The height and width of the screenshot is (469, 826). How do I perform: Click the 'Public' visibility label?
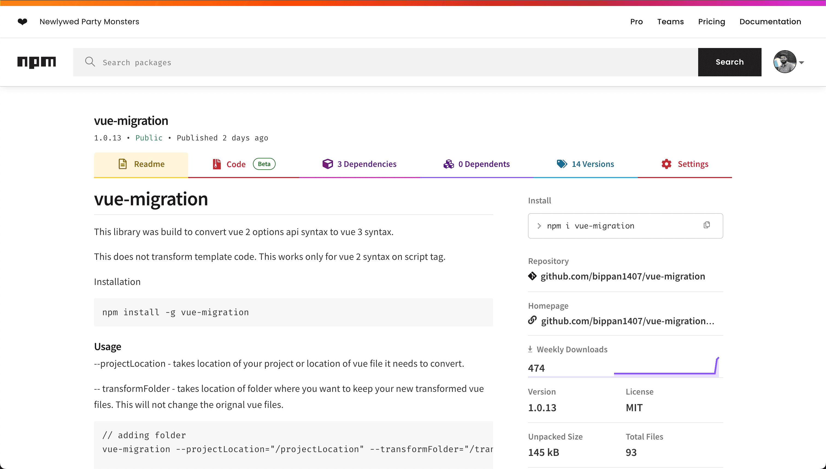coord(149,138)
